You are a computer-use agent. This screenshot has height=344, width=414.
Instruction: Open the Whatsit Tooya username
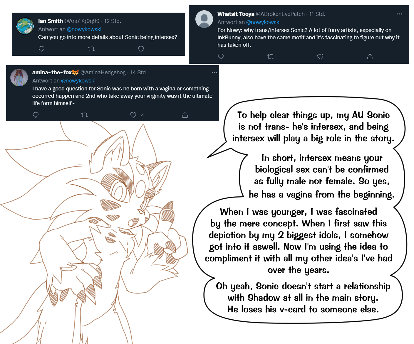coord(236,14)
